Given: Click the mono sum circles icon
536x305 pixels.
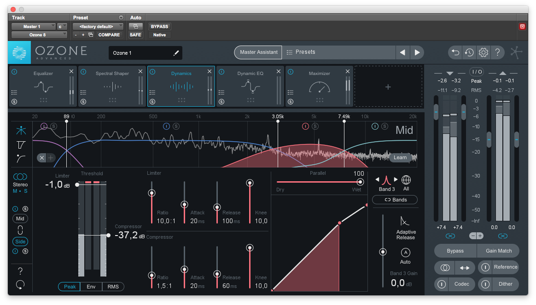Looking at the screenshot, I should 445,268.
